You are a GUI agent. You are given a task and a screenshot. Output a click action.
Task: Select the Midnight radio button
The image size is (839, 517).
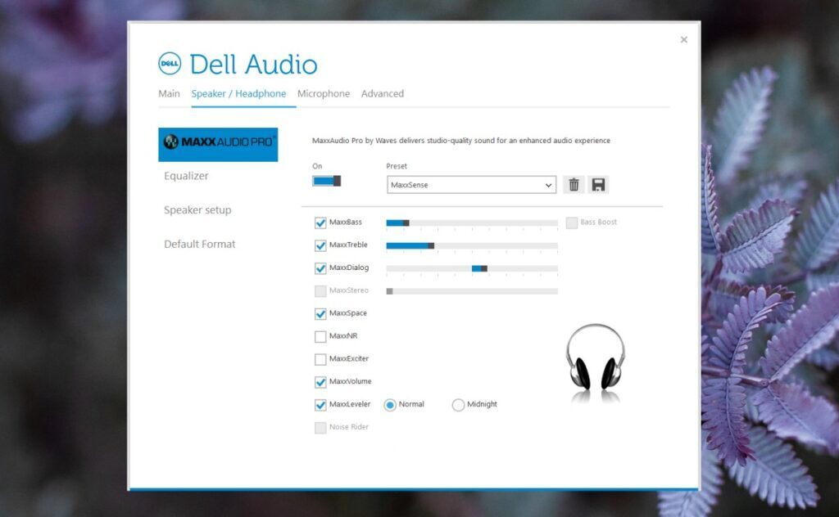tap(458, 404)
